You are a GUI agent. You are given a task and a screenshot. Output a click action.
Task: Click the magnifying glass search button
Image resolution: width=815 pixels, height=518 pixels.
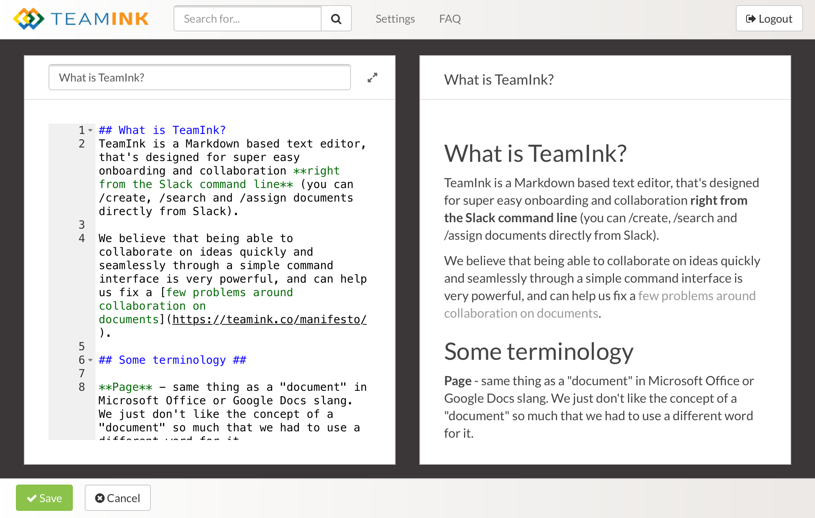(336, 19)
